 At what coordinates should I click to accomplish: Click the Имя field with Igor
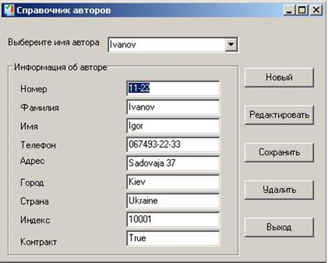tap(173, 126)
